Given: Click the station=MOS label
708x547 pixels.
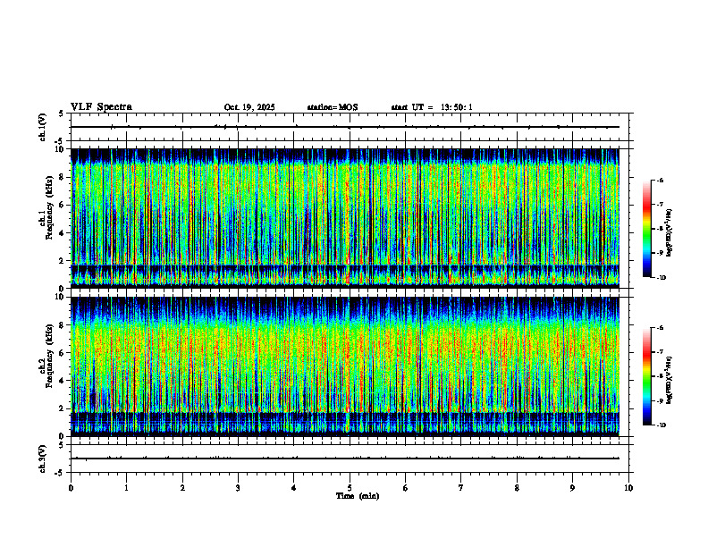Looking at the screenshot, I should click(x=333, y=107).
